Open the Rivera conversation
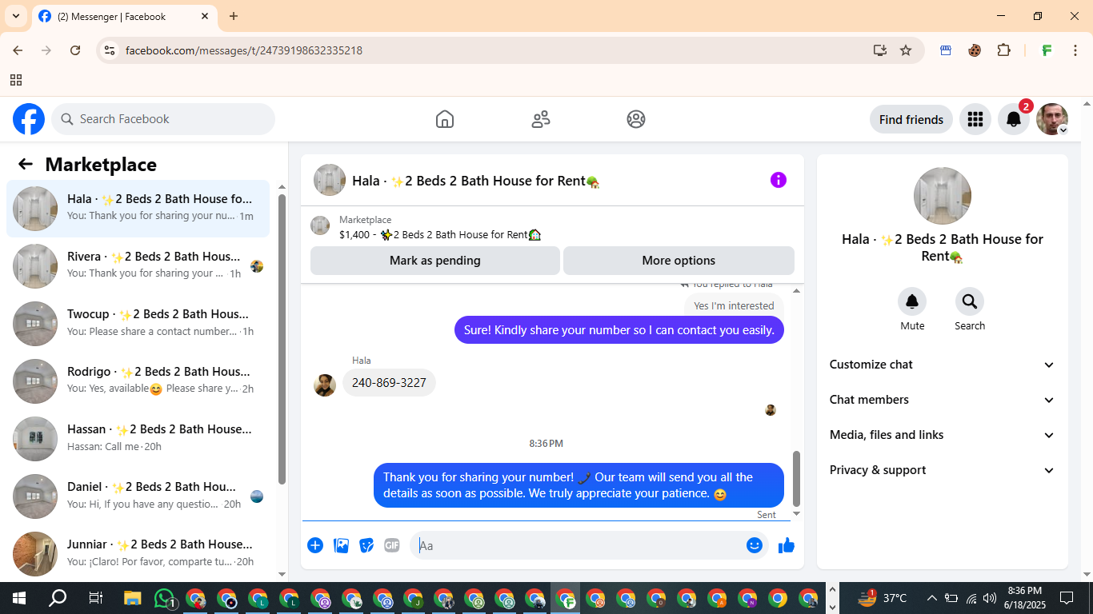Viewport: 1093px width, 614px height. tap(138, 266)
